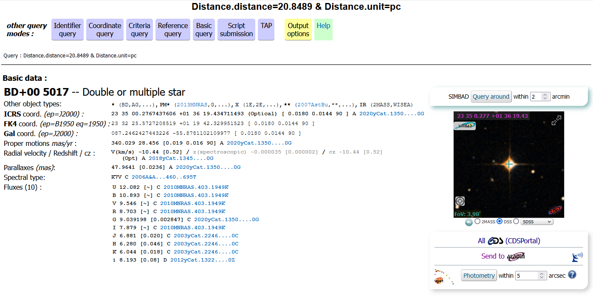Click the BD+00 5017 object title

[36, 92]
